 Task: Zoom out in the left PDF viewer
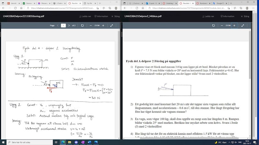point(91,25)
